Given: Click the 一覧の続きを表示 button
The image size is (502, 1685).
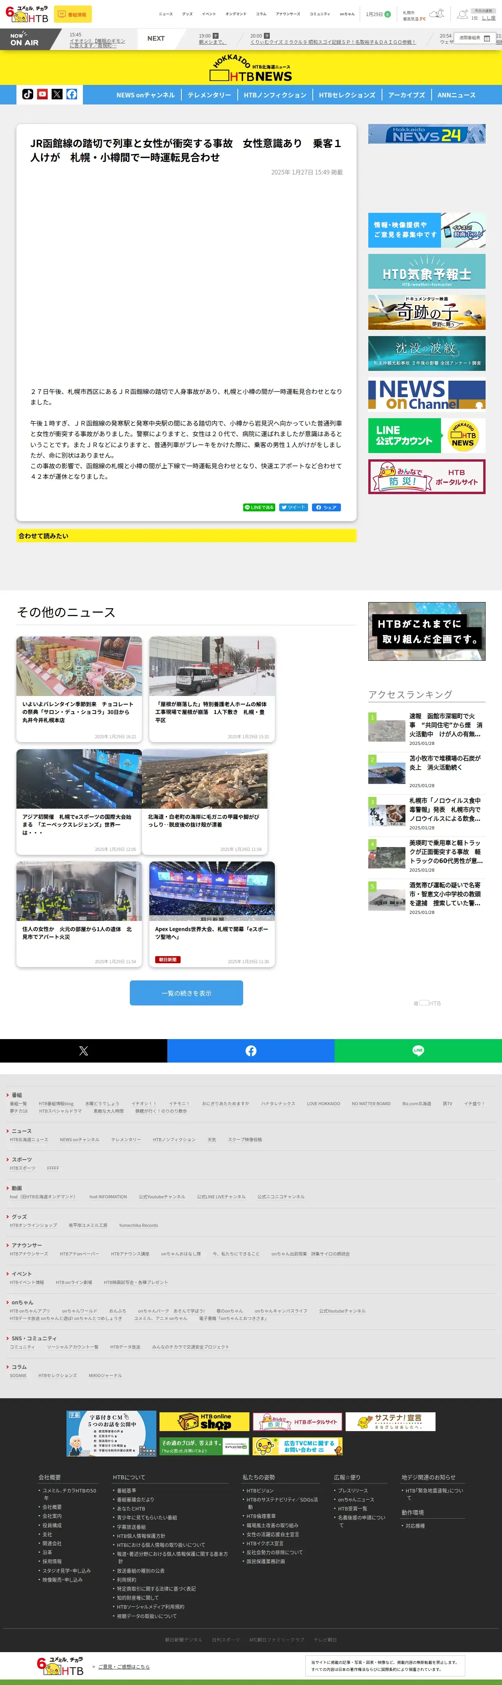Looking at the screenshot, I should (x=186, y=993).
